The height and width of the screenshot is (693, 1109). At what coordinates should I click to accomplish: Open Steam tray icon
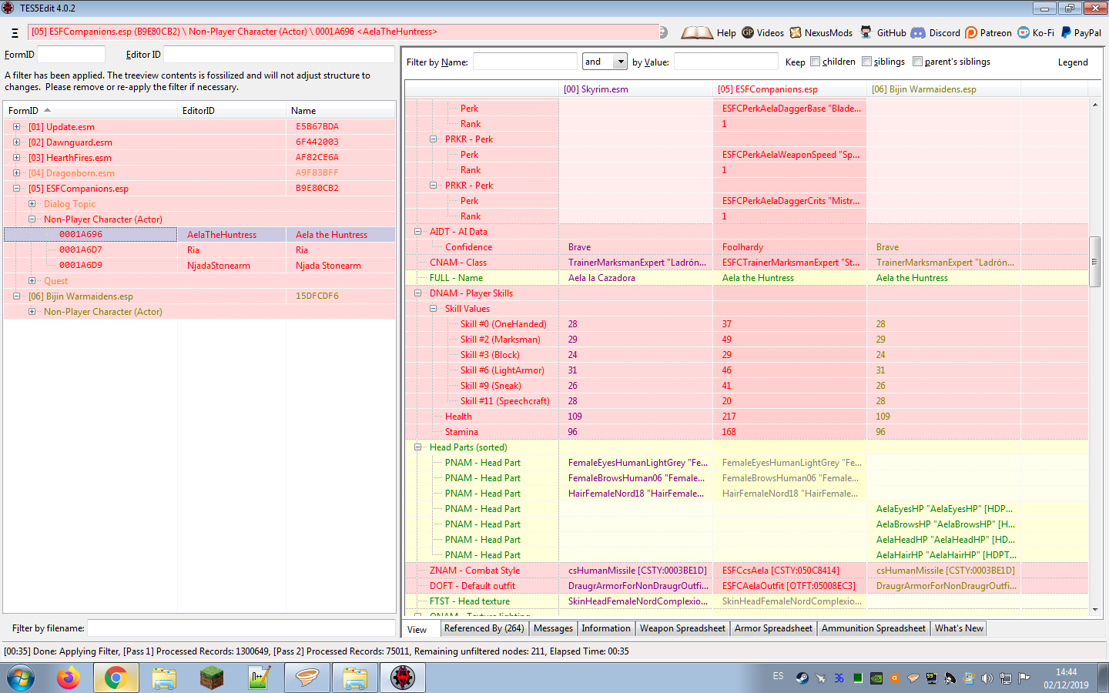(802, 678)
